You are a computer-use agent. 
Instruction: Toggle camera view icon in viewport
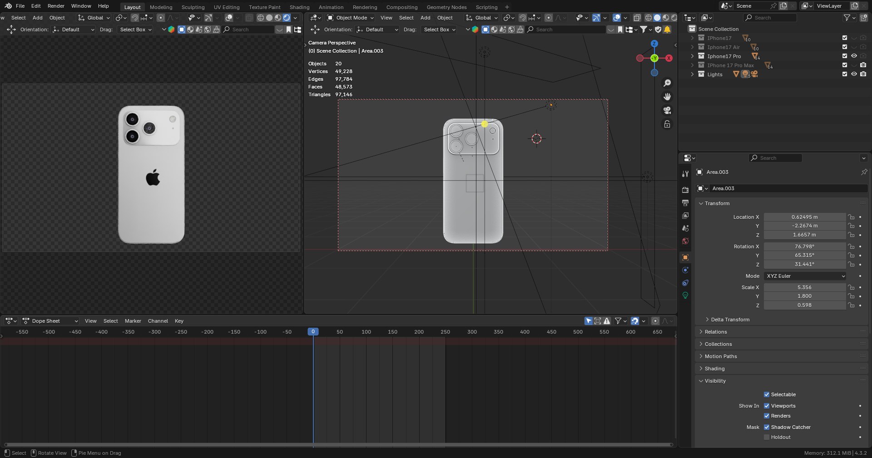(x=667, y=110)
